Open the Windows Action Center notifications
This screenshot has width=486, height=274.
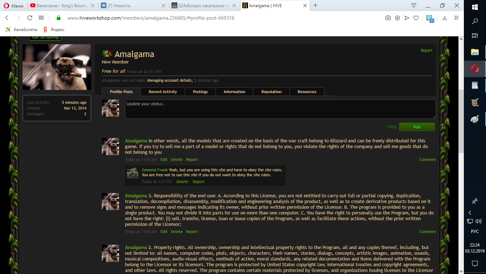pos(475,264)
